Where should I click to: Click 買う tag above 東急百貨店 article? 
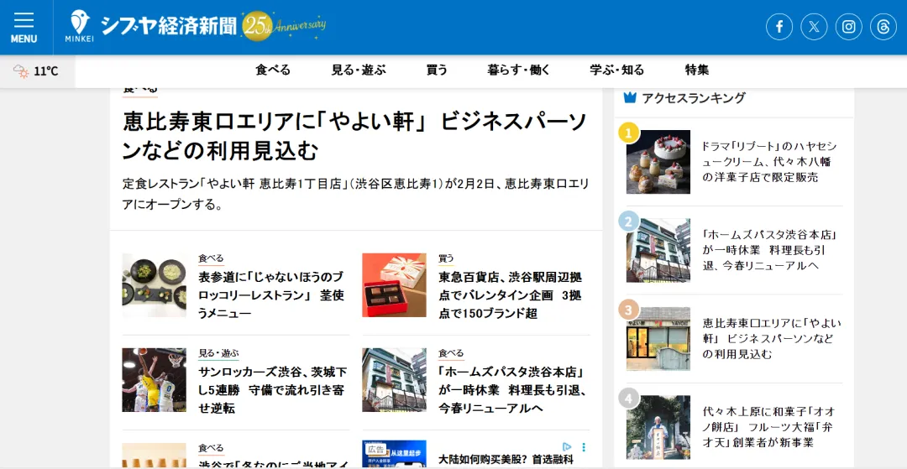tap(446, 258)
